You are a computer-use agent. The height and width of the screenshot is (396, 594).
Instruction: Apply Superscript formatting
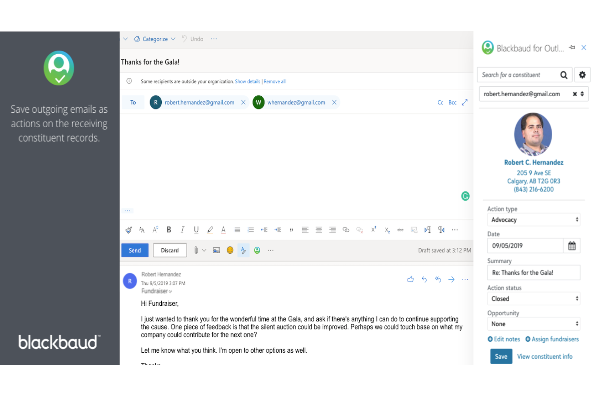tap(374, 229)
